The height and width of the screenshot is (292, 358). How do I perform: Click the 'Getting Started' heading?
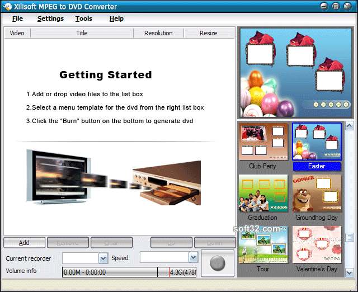pyautogui.click(x=106, y=75)
